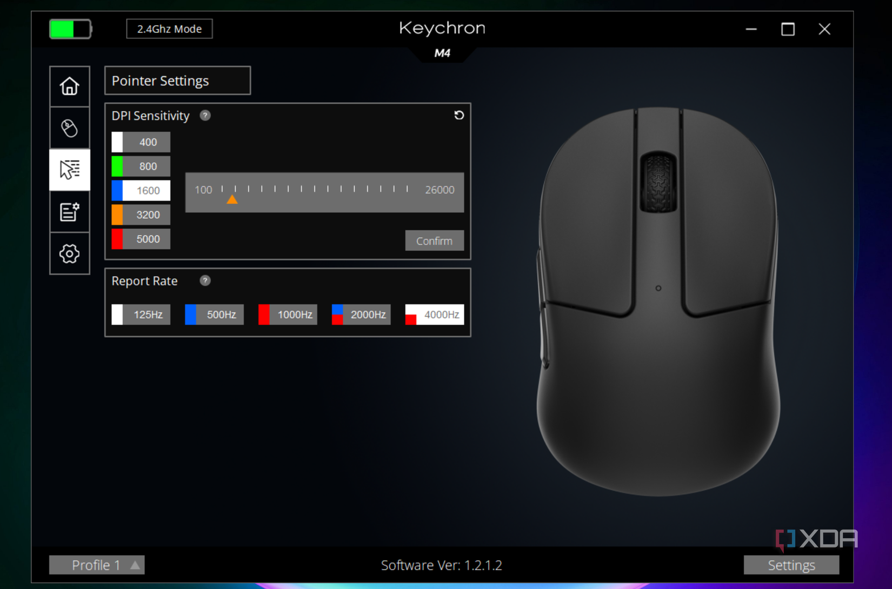Click the Software Ver: 1.2.1.2 text
This screenshot has width=892, height=589.
(442, 565)
